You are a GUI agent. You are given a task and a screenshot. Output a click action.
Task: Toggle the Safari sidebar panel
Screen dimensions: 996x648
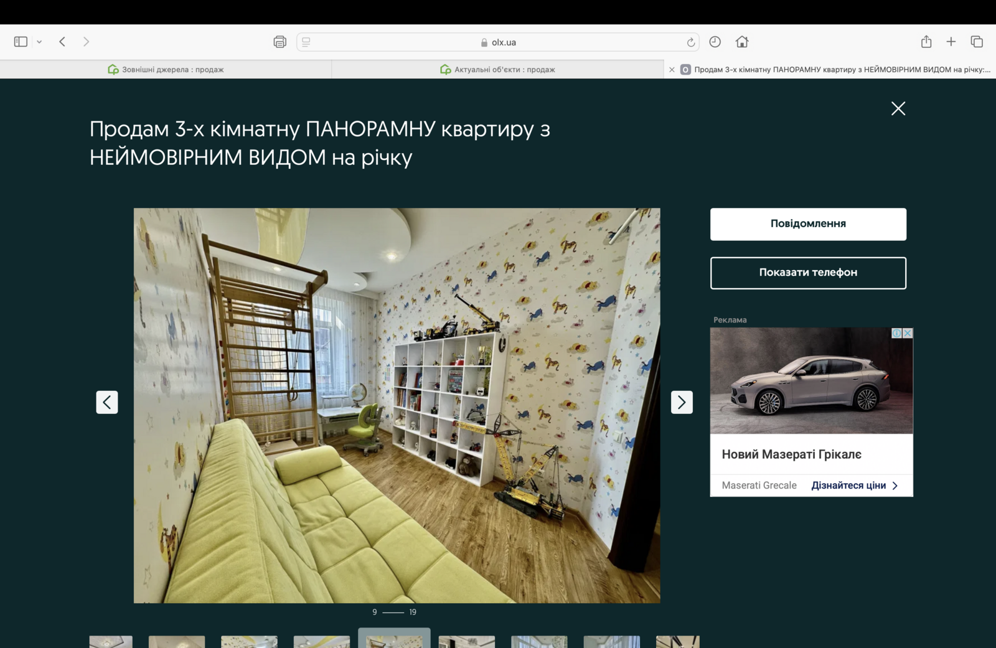pos(21,42)
